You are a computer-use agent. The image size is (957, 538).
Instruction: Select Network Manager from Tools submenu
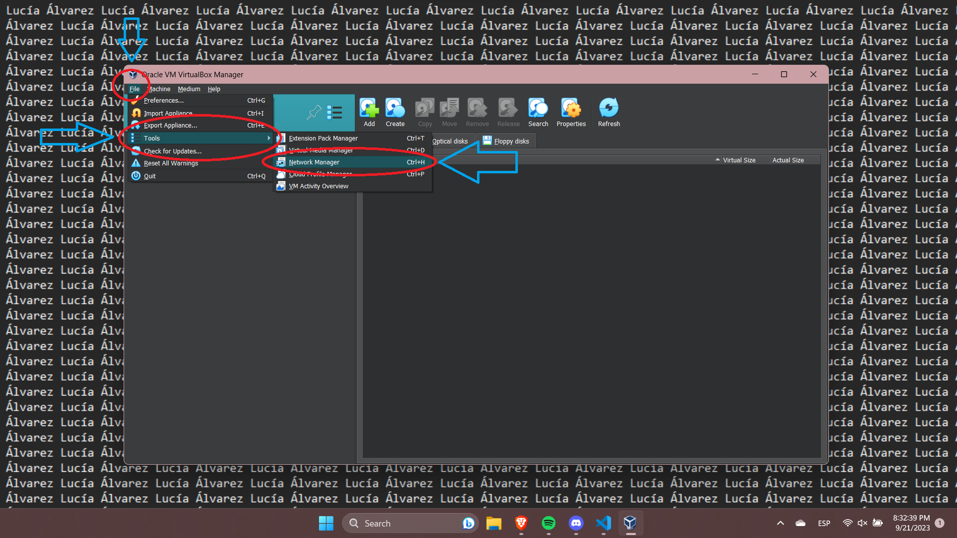(x=314, y=162)
